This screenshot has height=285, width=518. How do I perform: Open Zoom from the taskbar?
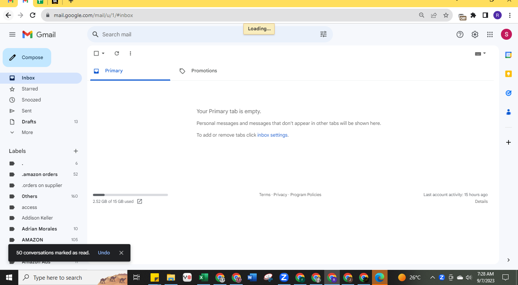[284, 277]
